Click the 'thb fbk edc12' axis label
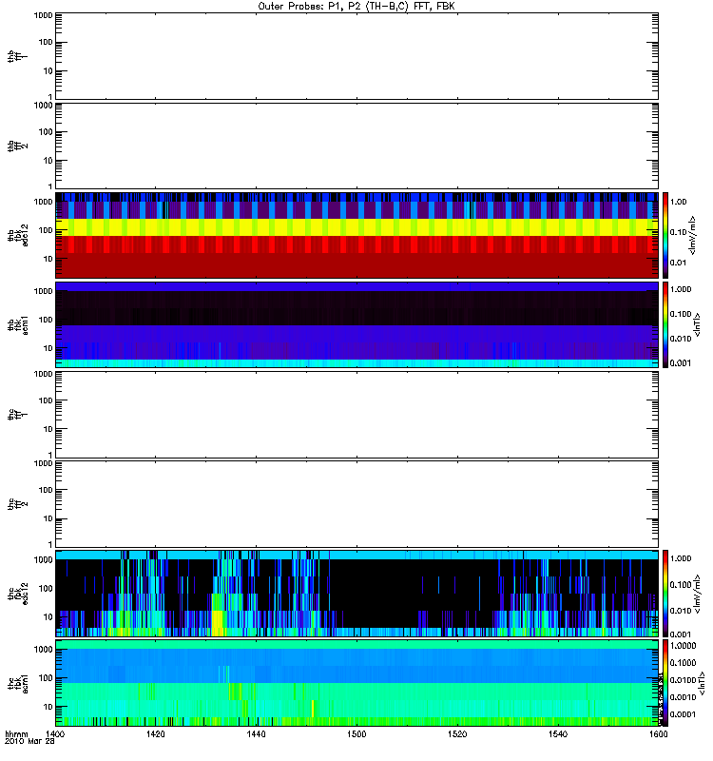This screenshot has width=713, height=761. (18, 235)
